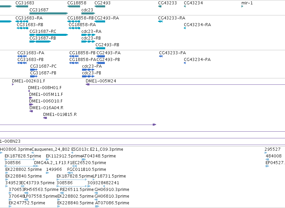Select the Cauquenes_24_B02 EST label

(x=51, y=149)
